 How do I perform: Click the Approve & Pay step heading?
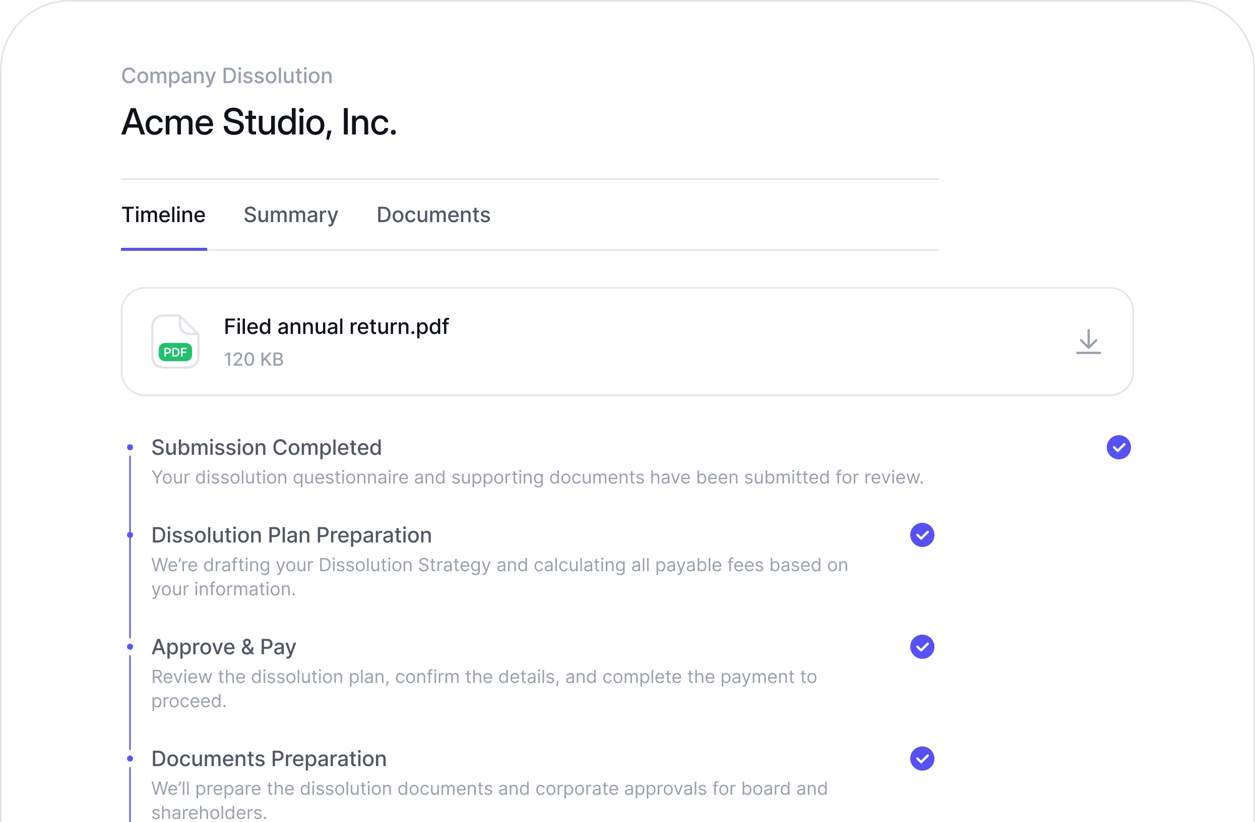(x=224, y=647)
